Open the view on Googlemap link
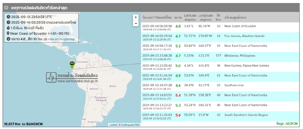This screenshot has height=129, width=303. [61, 39]
